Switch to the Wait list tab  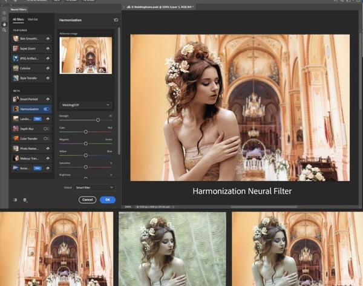(x=33, y=19)
